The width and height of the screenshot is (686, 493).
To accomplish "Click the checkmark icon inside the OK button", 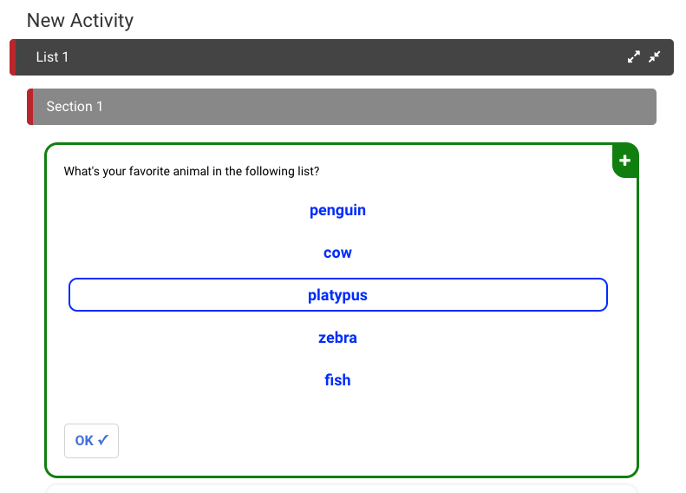I will pos(103,440).
